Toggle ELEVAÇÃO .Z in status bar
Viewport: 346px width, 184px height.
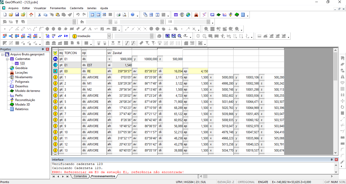point(226,182)
